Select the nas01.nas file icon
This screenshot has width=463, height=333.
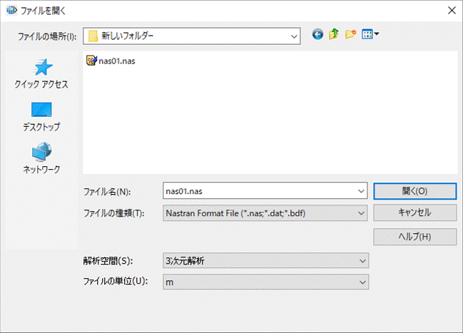pos(91,61)
